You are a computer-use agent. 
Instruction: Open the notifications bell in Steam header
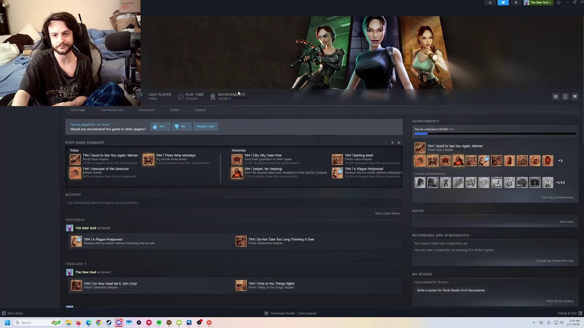click(516, 2)
